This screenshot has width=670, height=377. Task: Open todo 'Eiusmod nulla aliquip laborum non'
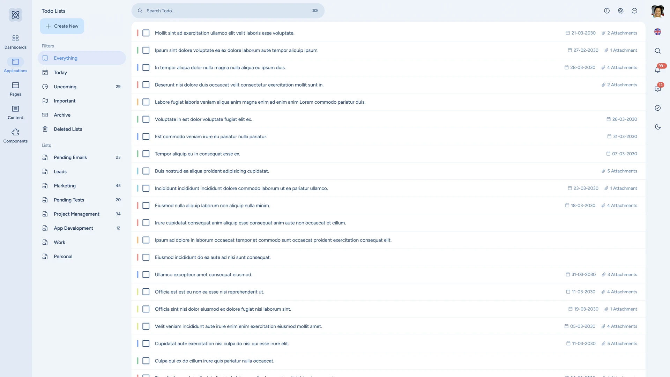(x=212, y=206)
